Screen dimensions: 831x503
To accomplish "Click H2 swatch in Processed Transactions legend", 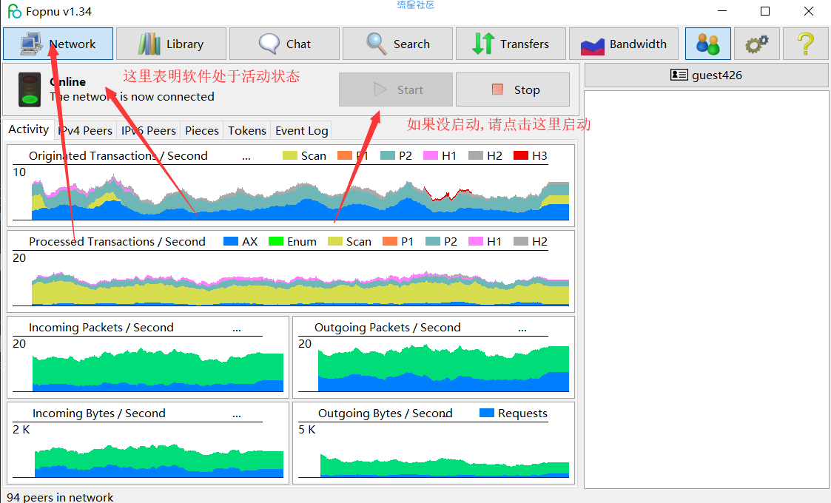I will click(521, 241).
